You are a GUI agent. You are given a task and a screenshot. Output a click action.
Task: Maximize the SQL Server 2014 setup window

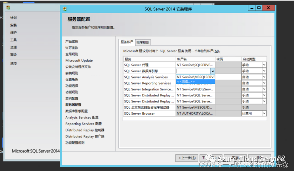[259, 8]
